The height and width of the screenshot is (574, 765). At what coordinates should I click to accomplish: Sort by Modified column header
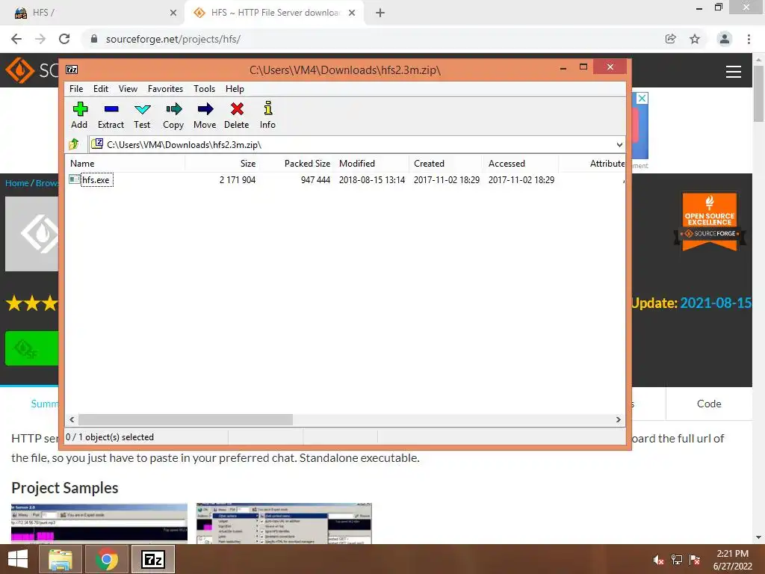(372, 164)
